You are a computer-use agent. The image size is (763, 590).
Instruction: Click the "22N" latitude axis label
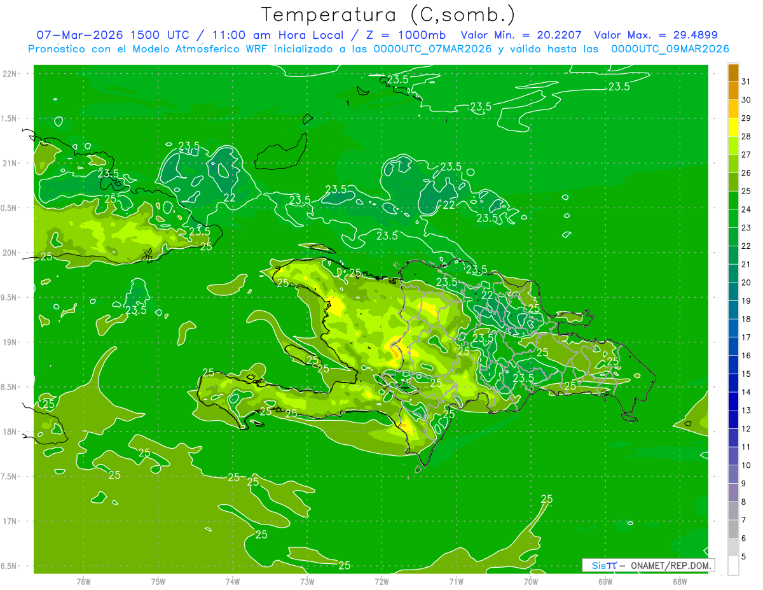point(10,73)
